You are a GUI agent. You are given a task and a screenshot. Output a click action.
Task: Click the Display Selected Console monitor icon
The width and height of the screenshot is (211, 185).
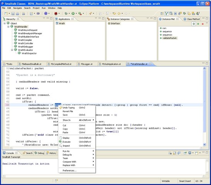[x=190, y=153]
